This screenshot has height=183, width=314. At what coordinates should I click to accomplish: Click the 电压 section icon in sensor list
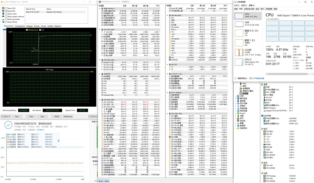pos(262,129)
